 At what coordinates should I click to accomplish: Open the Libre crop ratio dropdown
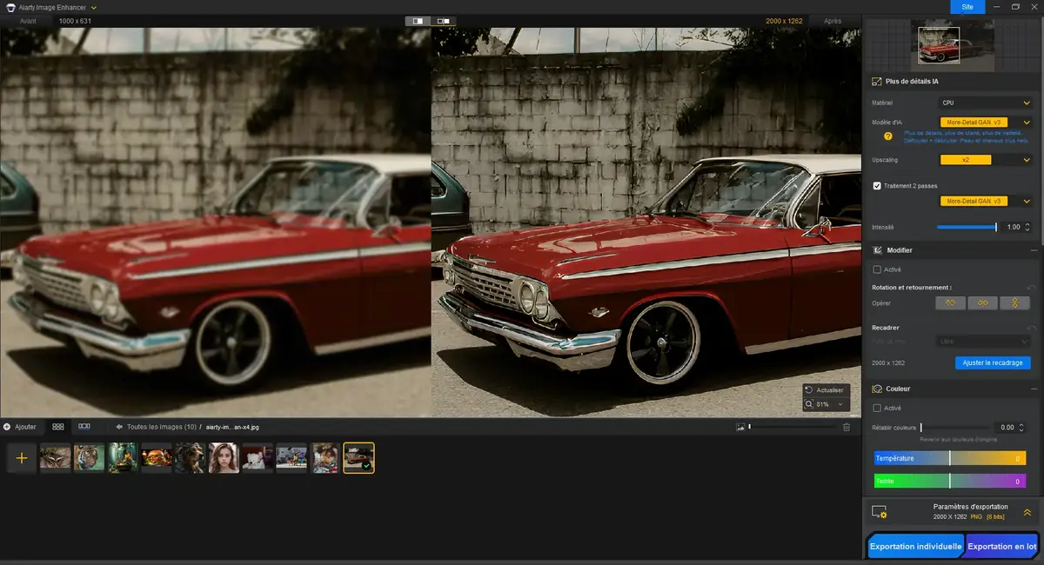tap(983, 341)
